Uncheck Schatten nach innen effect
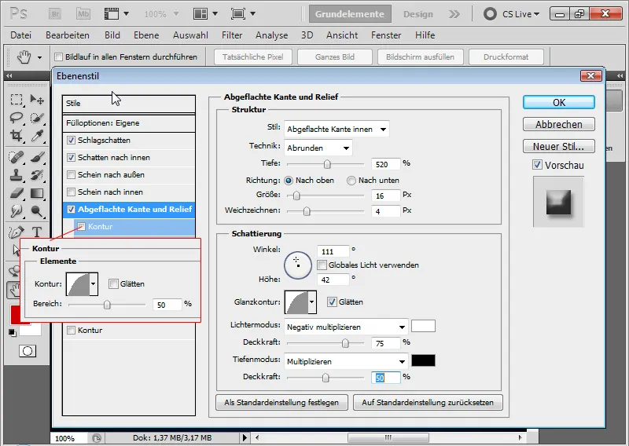 point(71,158)
